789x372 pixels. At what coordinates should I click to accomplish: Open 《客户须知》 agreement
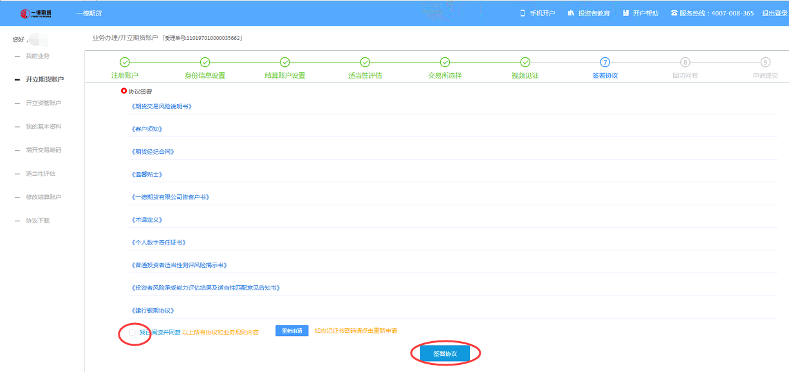(146, 129)
